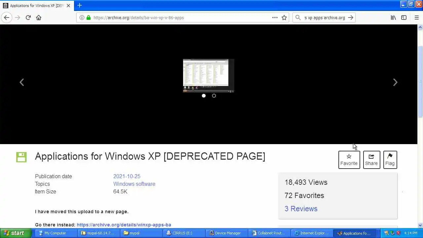Select the Applications for Windows XP tab
This screenshot has height=238, width=423.
coord(37,6)
